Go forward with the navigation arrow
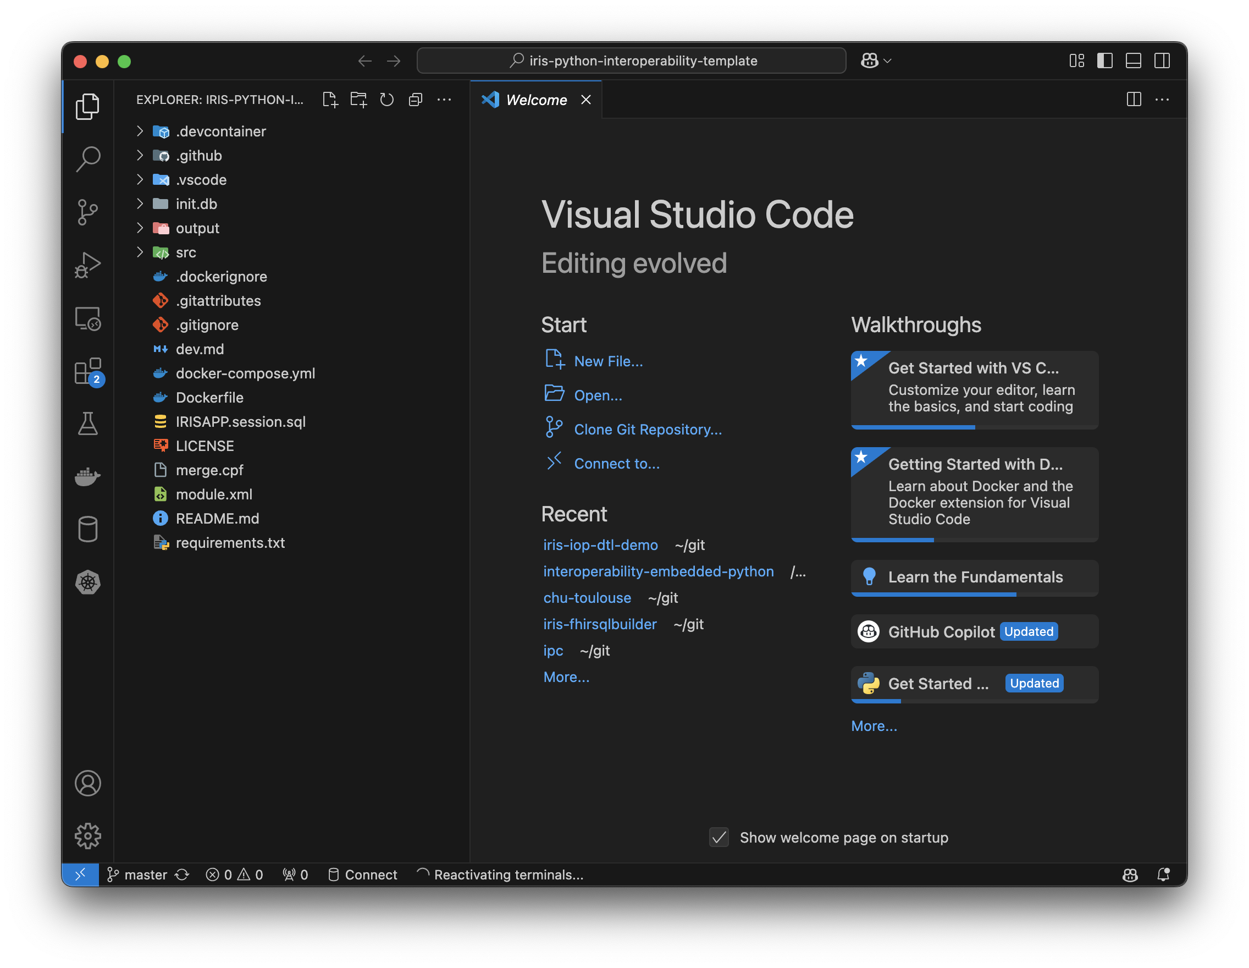The height and width of the screenshot is (968, 1249). point(394,61)
